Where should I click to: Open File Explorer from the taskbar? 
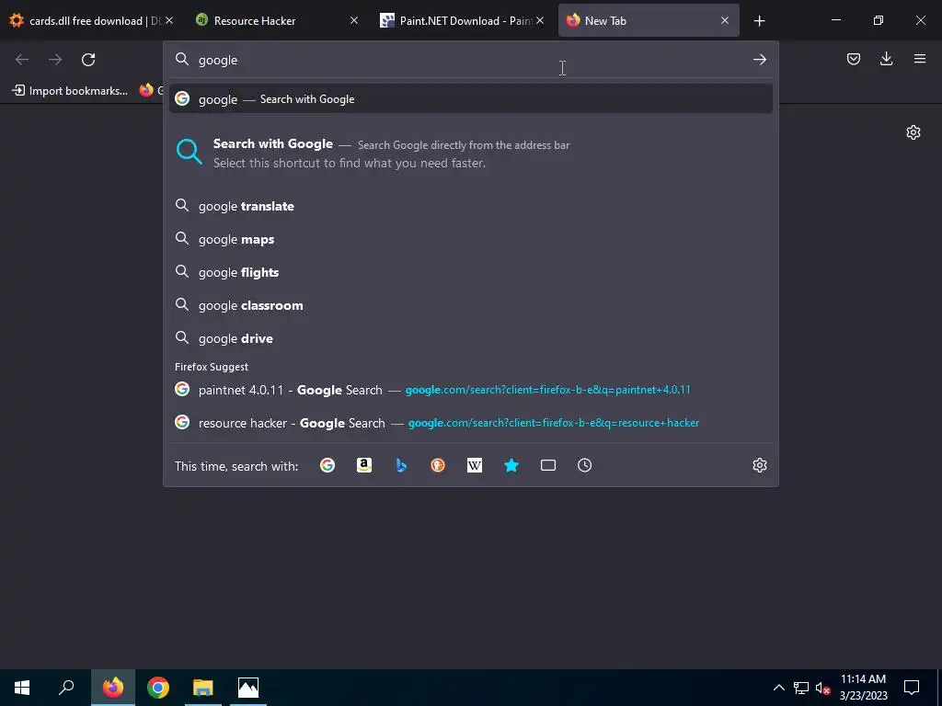point(203,688)
